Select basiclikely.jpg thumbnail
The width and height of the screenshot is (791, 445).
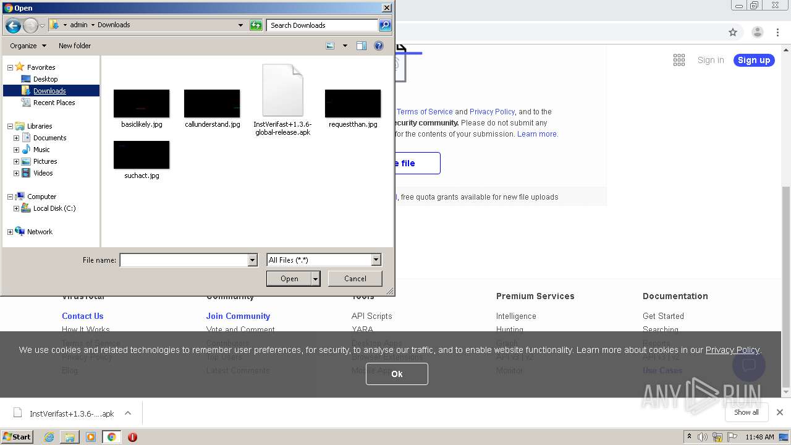click(x=142, y=104)
